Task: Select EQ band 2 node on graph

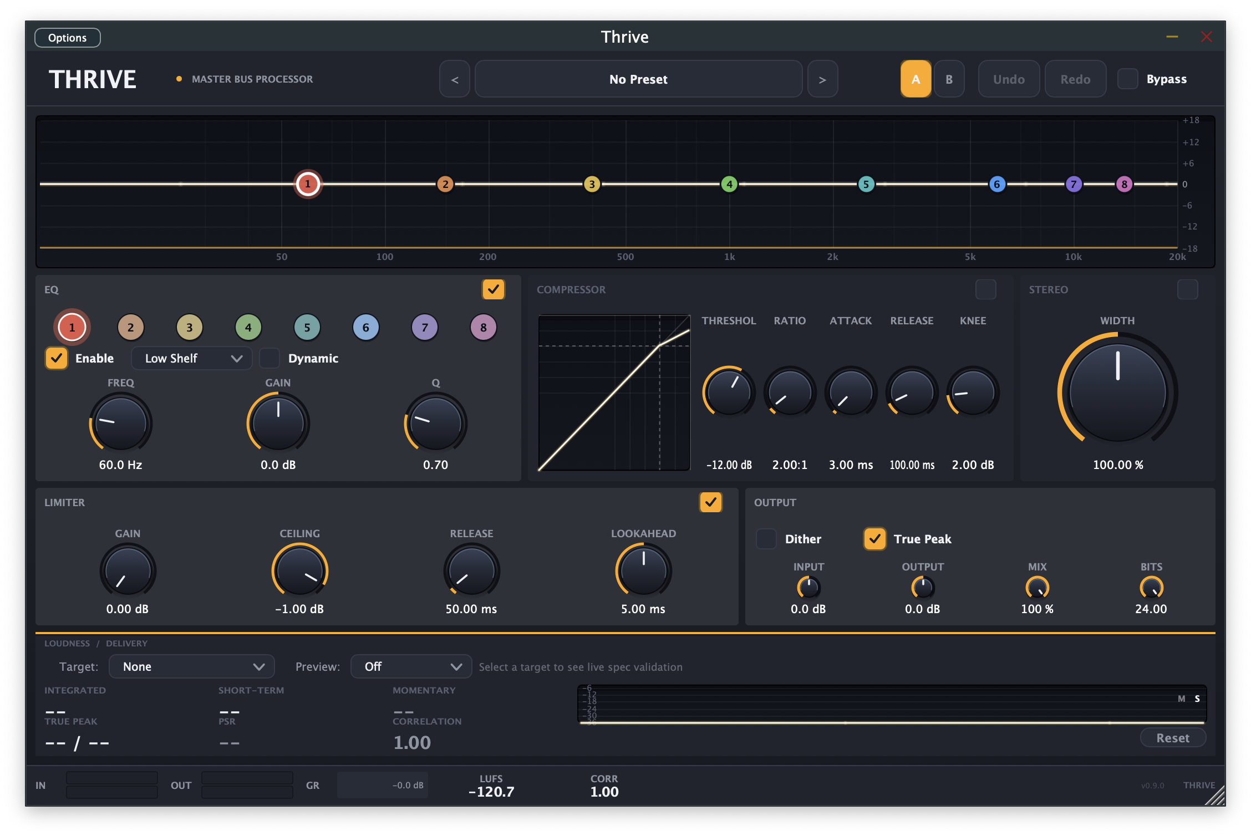Action: [x=445, y=184]
